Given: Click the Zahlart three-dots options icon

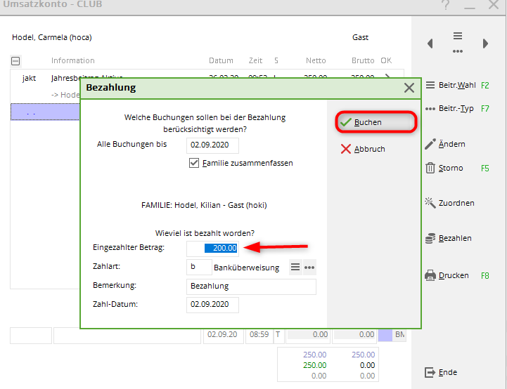Looking at the screenshot, I should (x=309, y=268).
